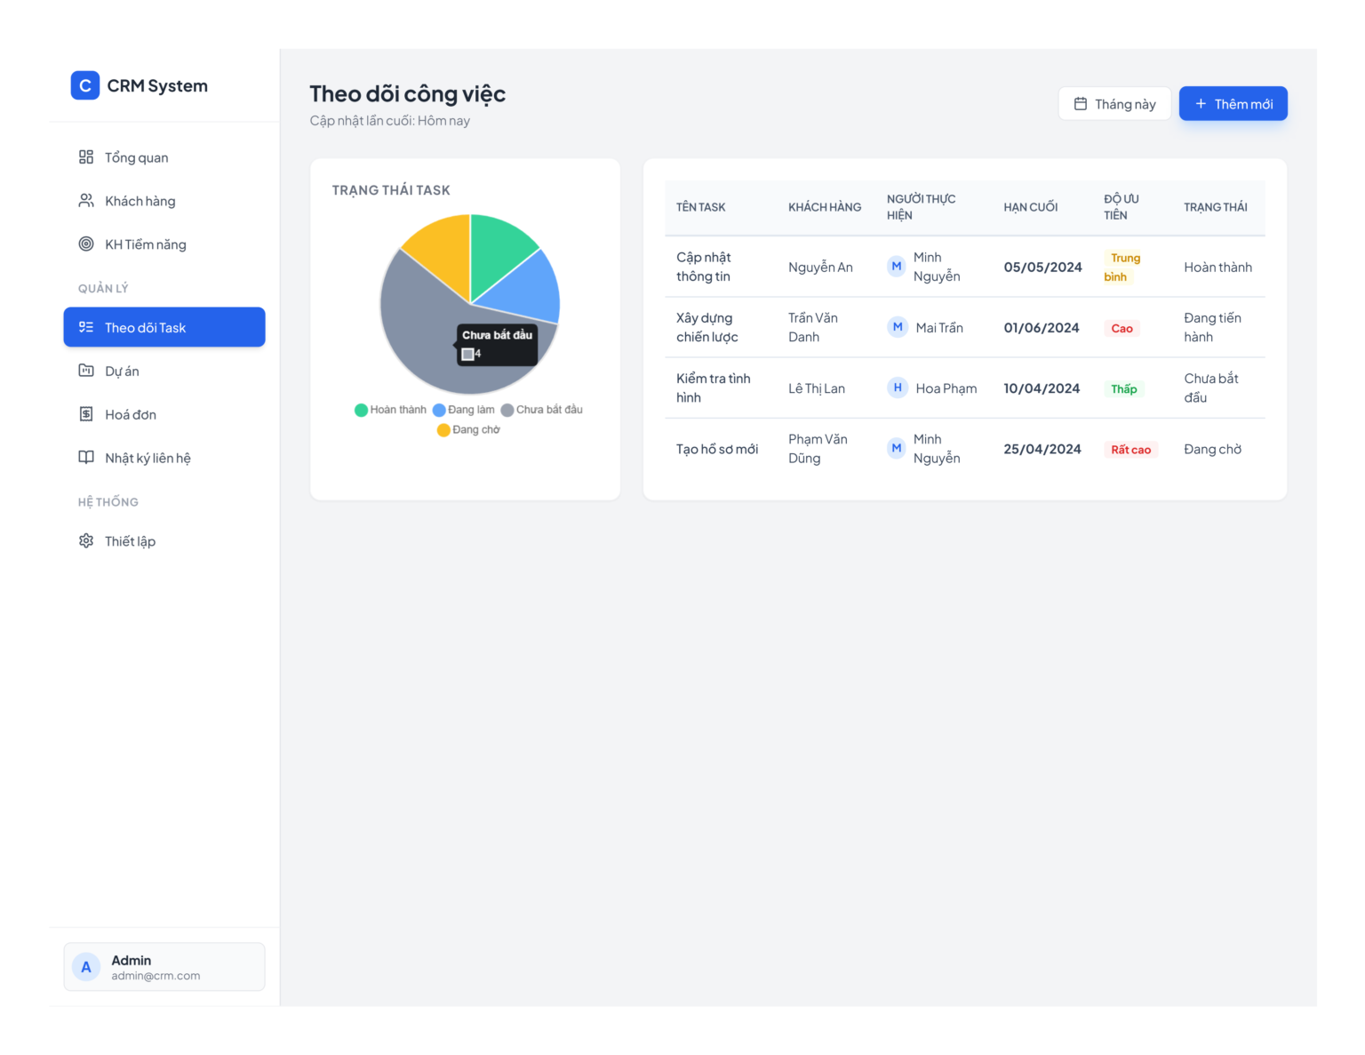The image size is (1365, 1055).
Task: Click the Thêm mới button
Action: tap(1233, 104)
